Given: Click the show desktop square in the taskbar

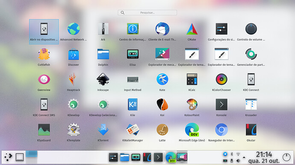Looking at the screenshot, I should tap(20, 157).
